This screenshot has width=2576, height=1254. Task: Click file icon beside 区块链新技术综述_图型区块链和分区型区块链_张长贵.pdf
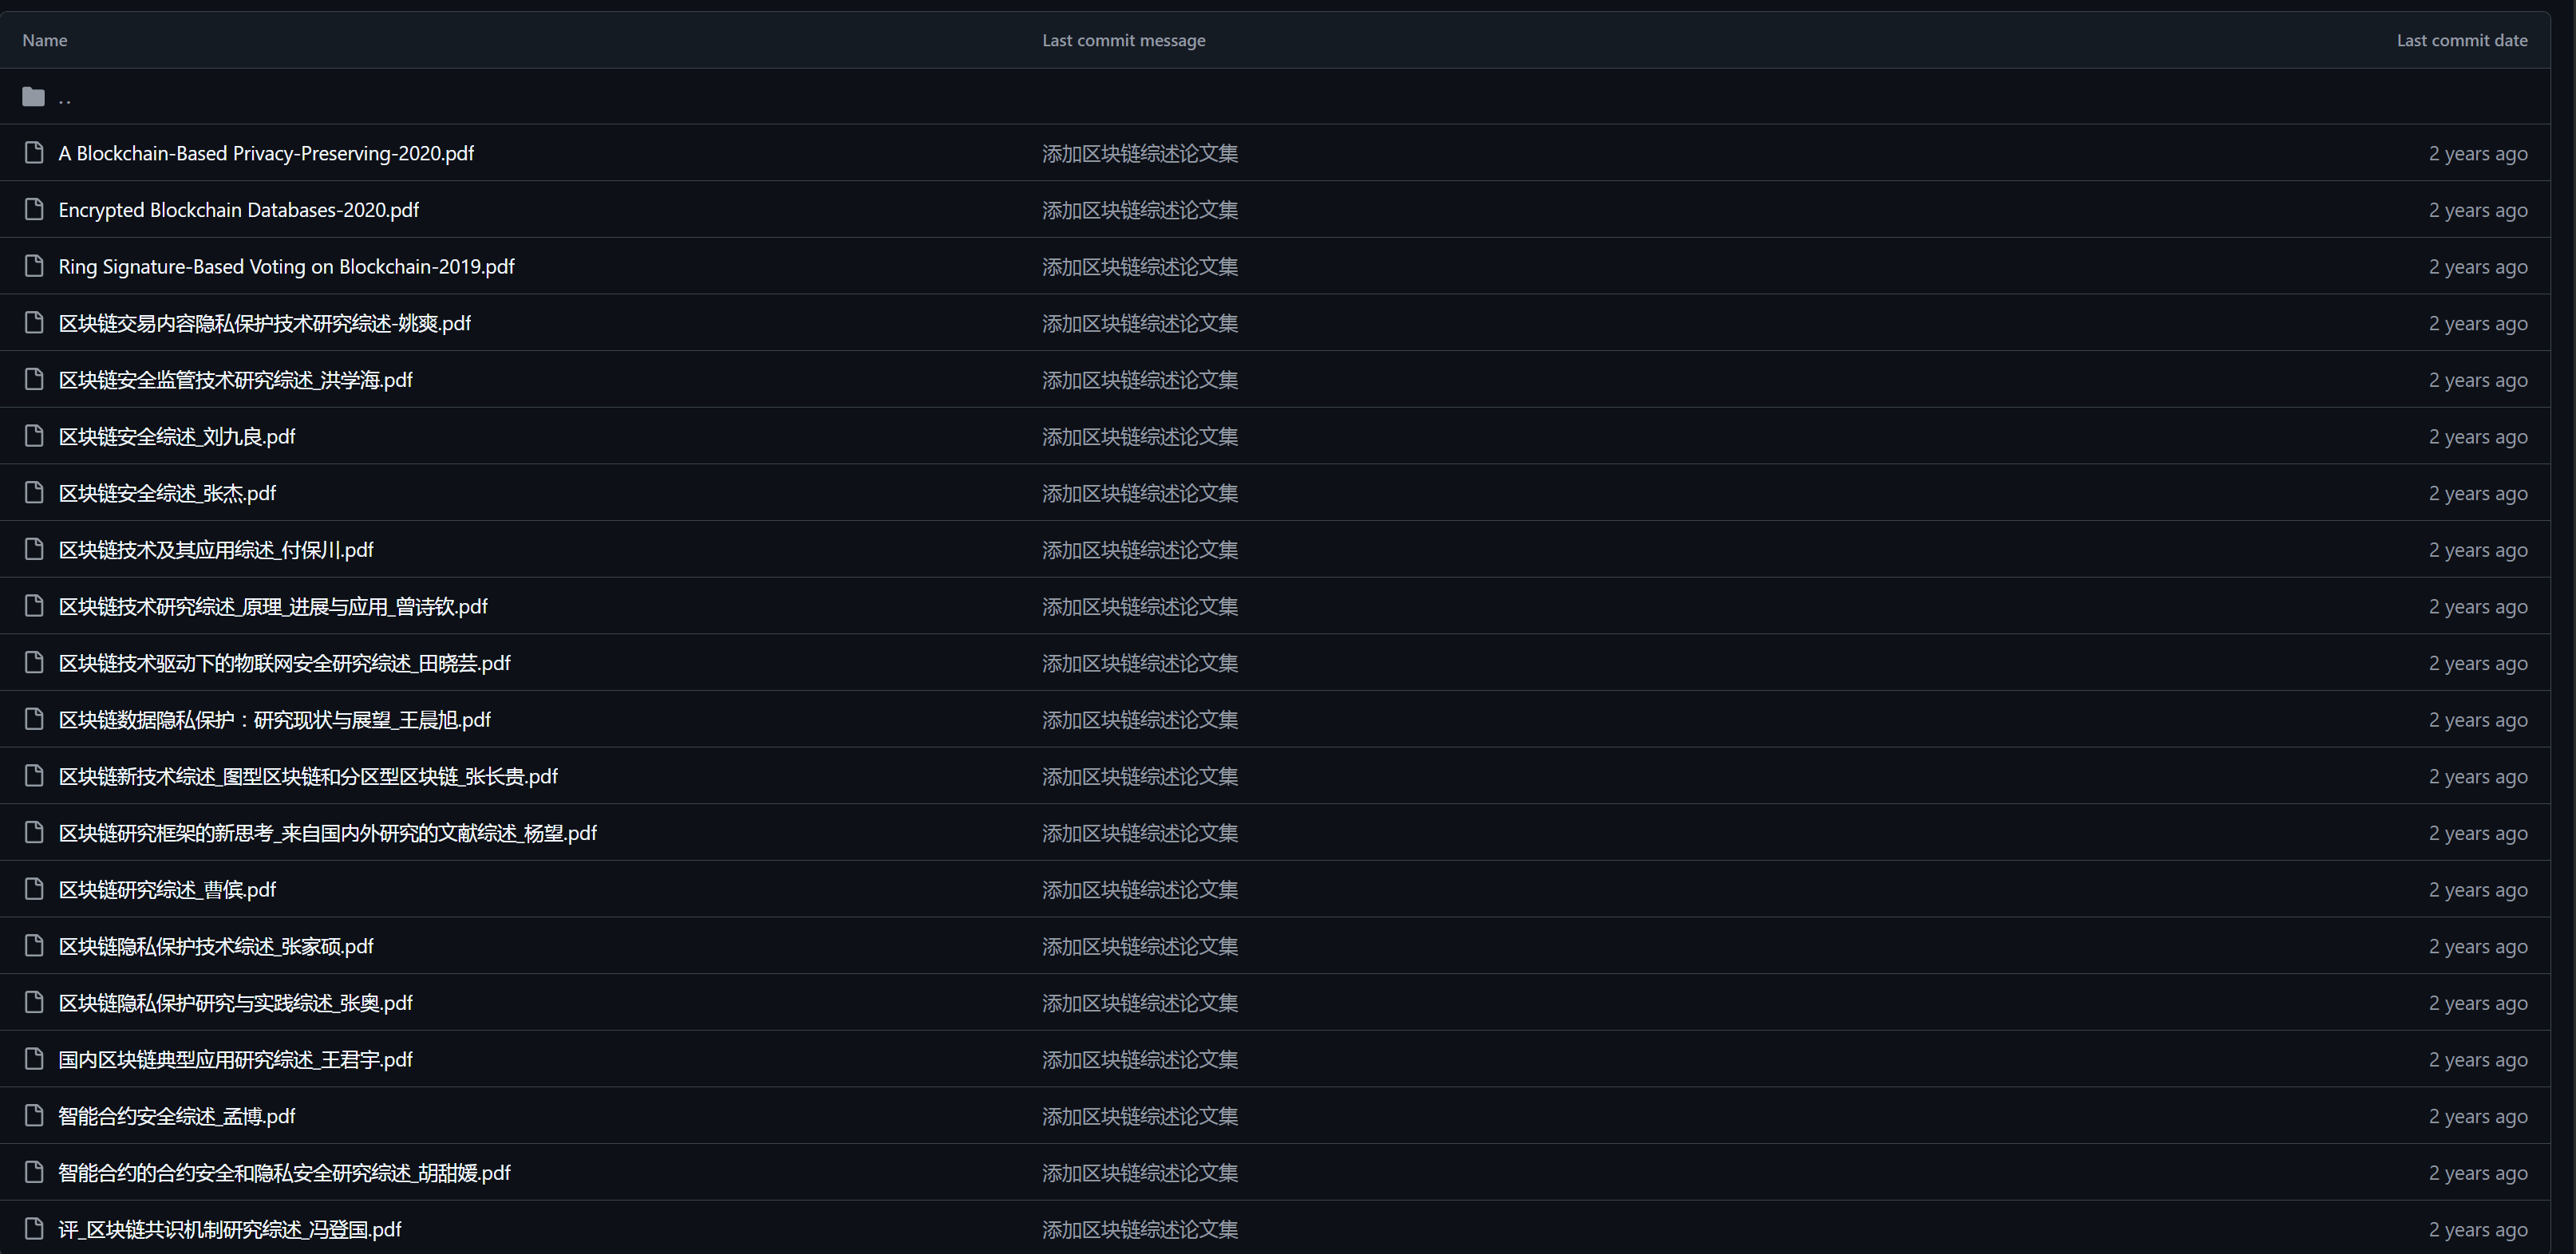[x=34, y=776]
